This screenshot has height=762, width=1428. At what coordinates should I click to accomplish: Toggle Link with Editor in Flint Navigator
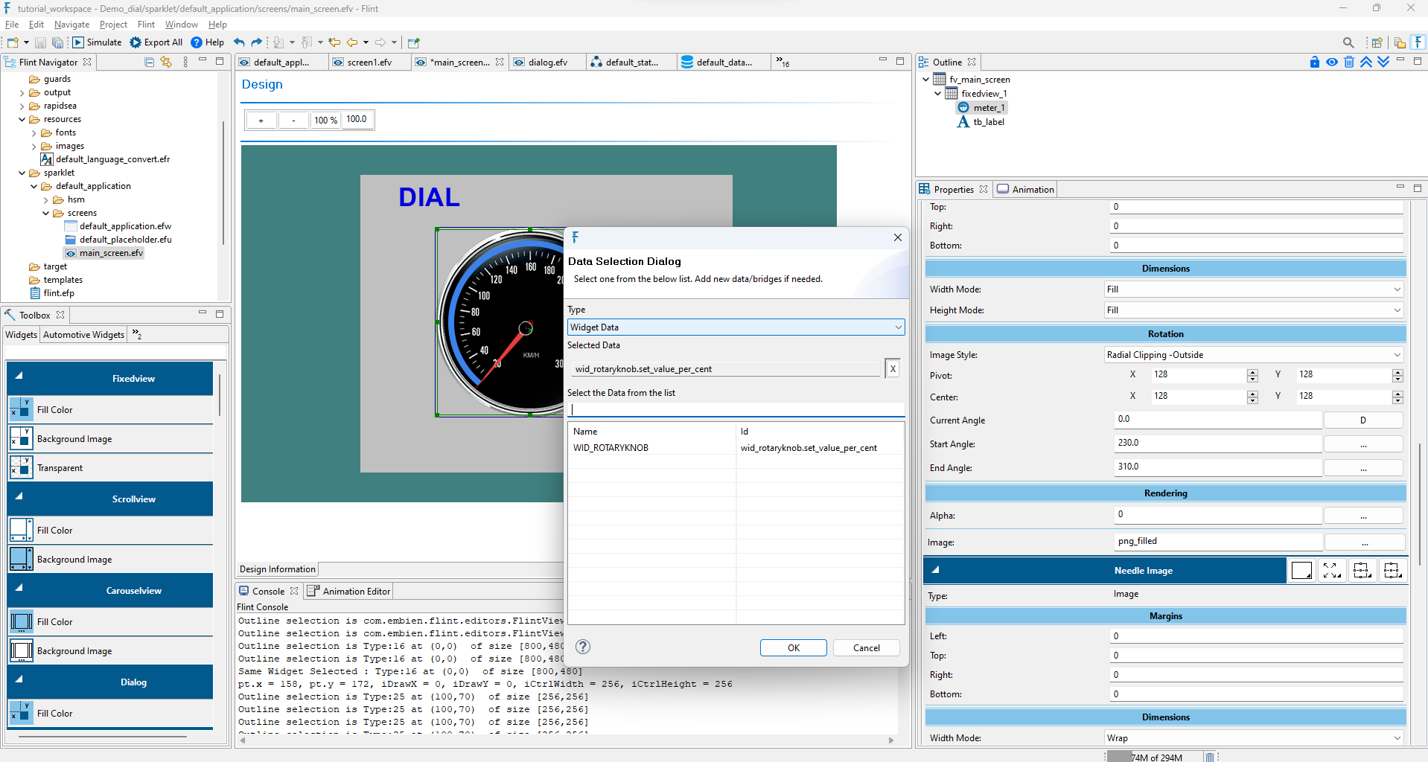pyautogui.click(x=166, y=62)
